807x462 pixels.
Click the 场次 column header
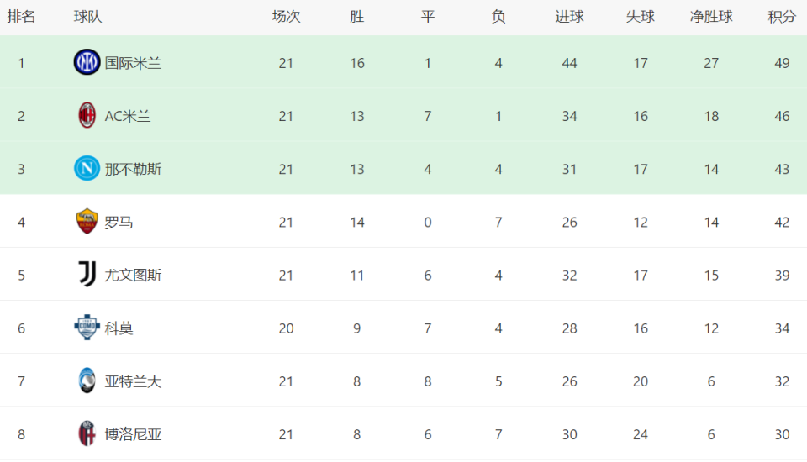click(x=286, y=17)
